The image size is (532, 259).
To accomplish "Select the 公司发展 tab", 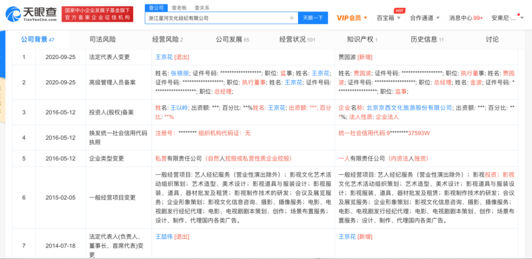I will click(x=232, y=40).
